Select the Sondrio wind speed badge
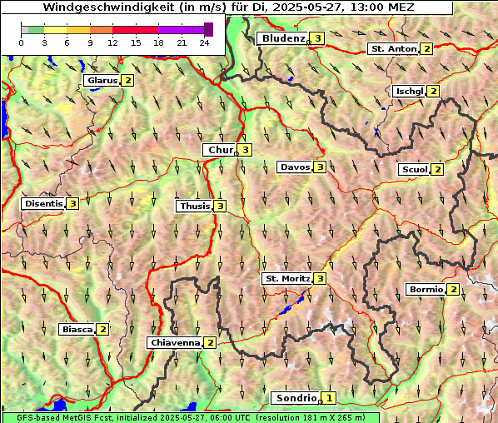 [329, 398]
